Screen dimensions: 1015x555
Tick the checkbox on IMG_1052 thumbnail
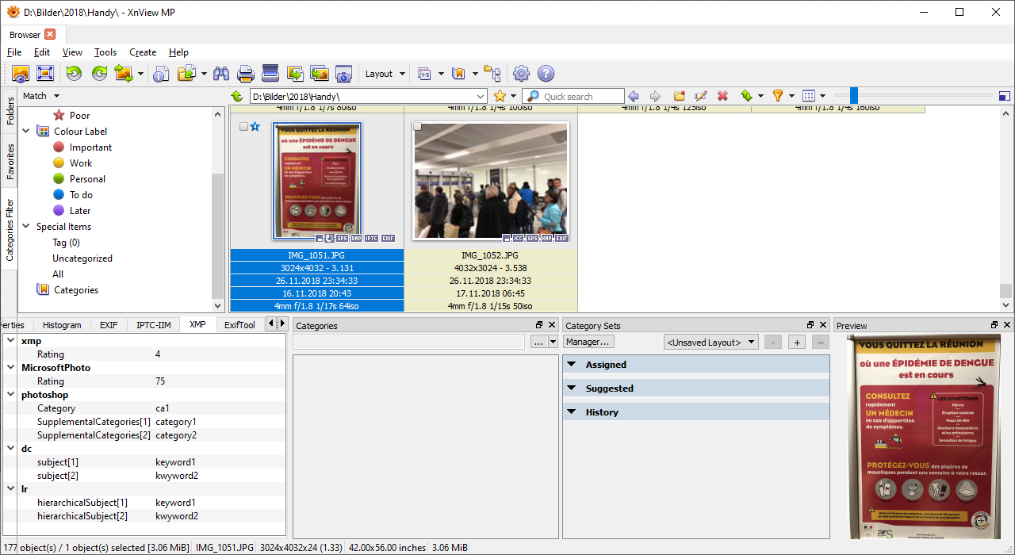point(417,127)
